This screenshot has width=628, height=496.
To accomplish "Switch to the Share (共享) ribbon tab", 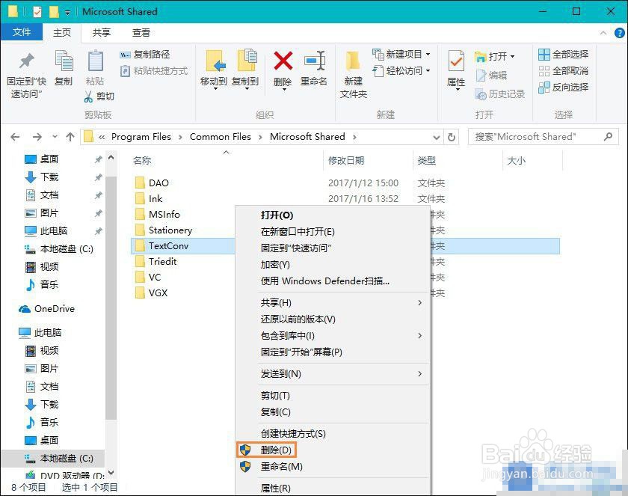I will [x=102, y=32].
